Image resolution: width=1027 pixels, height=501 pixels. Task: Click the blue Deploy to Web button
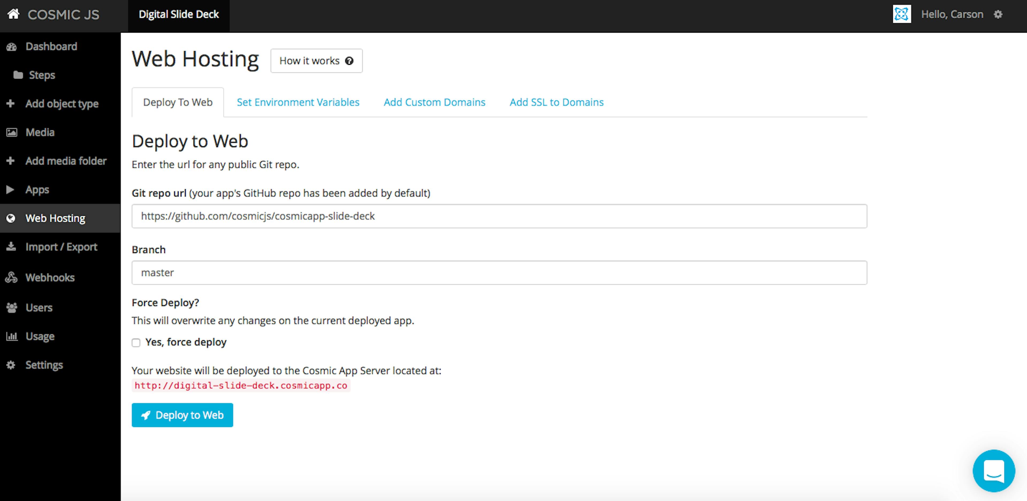coord(182,415)
